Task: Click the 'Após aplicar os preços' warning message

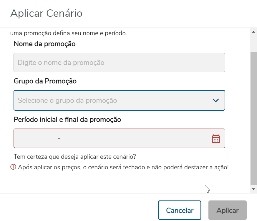Action: [123, 168]
